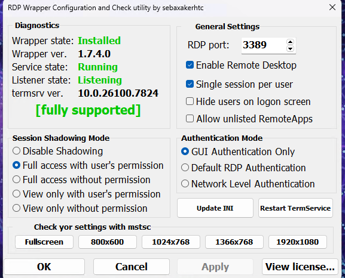Test mstsc in Fullscreen mode
The height and width of the screenshot is (278, 345).
[44, 242]
